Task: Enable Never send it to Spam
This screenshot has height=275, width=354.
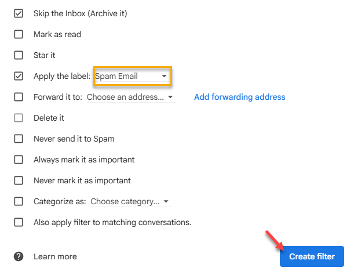Action: click(19, 139)
